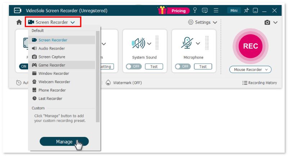Open the Screen Recorder mode dropdown
288x156 pixels.
(x=53, y=22)
